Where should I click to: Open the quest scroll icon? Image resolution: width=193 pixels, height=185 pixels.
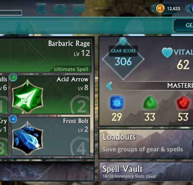tap(41, 8)
